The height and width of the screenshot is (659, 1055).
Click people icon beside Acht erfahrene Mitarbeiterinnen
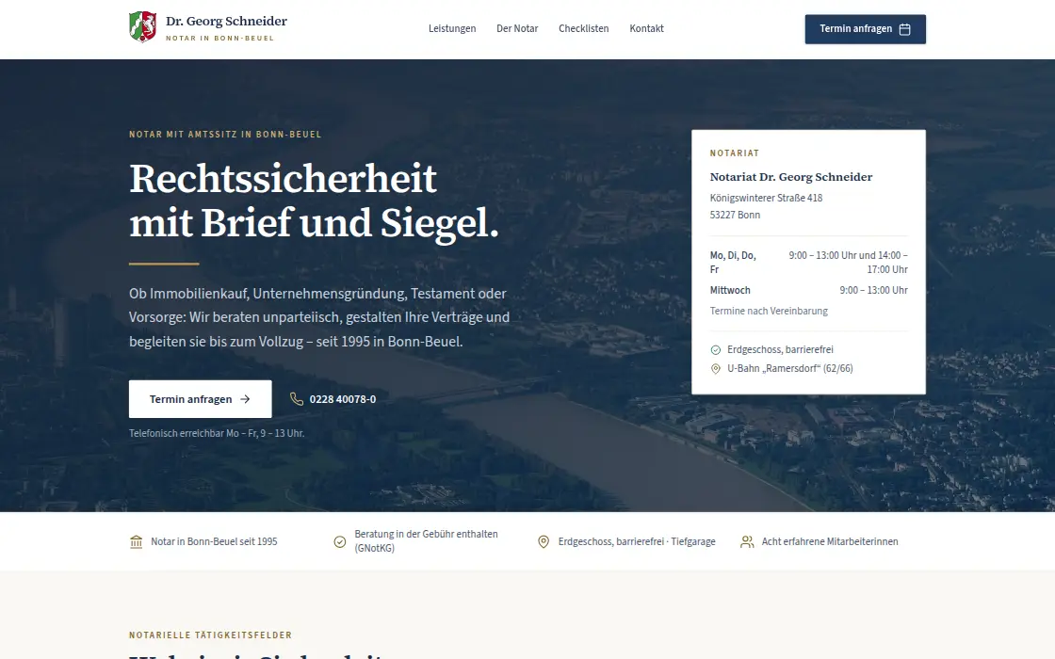click(747, 541)
